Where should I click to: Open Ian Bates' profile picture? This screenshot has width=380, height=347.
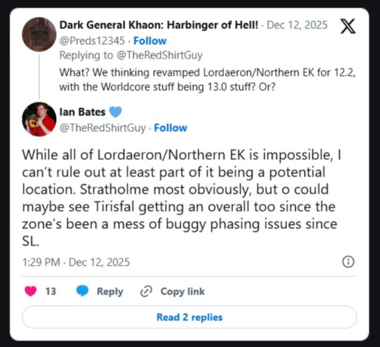pos(39,119)
